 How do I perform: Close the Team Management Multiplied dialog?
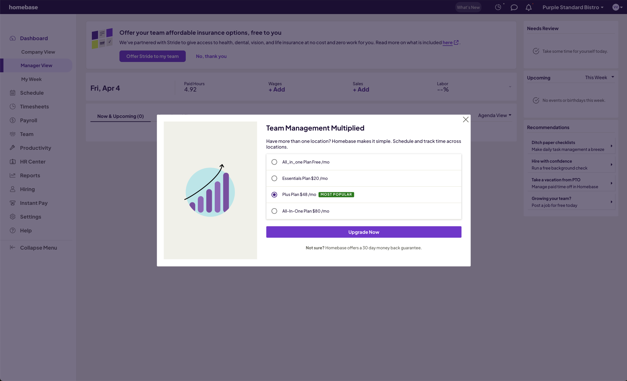point(465,120)
